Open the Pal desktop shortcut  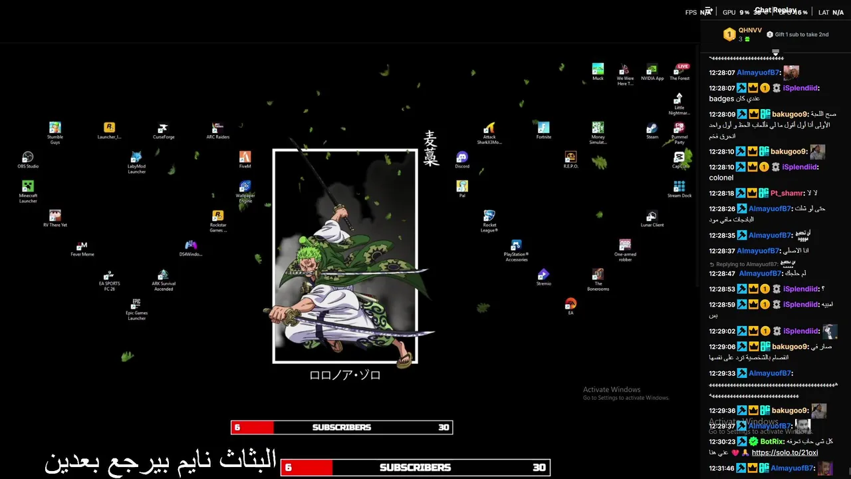[x=462, y=190]
